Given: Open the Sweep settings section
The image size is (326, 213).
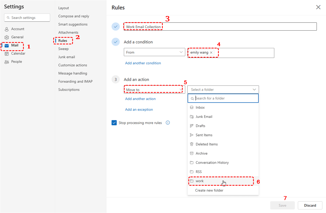Looking at the screenshot, I should pos(63,49).
